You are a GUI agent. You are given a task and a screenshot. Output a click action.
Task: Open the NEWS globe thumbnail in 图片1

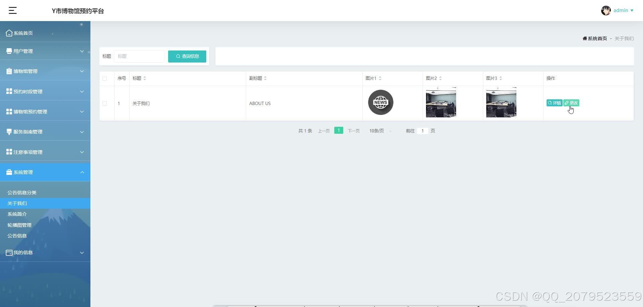coord(381,102)
